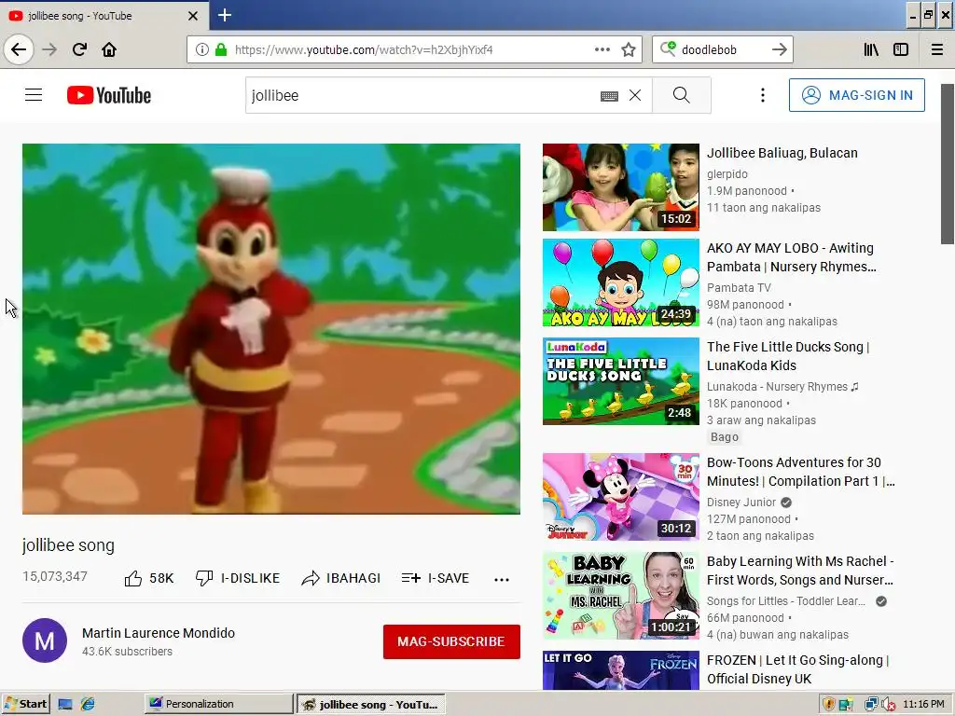Open YouTube settings three-dot menu
Viewport: 955px width, 716px height.
[763, 95]
